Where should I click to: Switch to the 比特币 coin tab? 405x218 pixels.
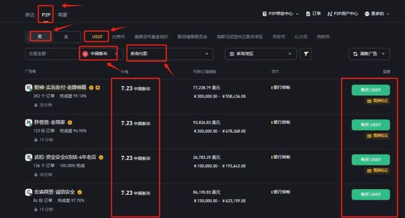(x=118, y=37)
